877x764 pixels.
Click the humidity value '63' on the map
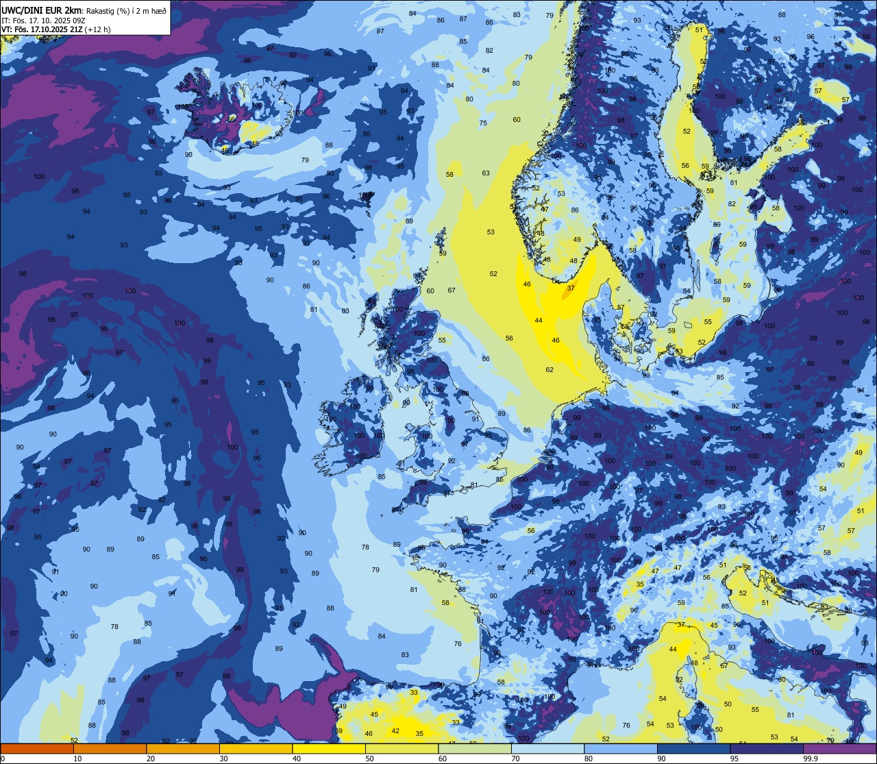[x=486, y=173]
